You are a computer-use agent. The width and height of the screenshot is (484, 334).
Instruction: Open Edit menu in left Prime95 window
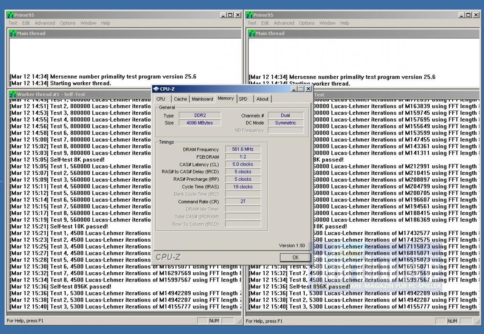[26, 23]
